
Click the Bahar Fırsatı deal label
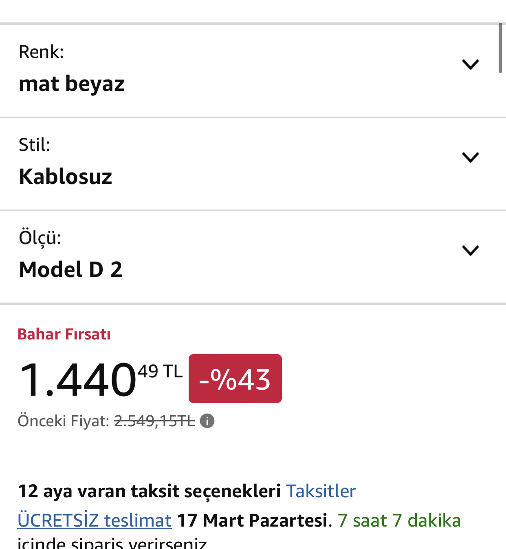(64, 334)
